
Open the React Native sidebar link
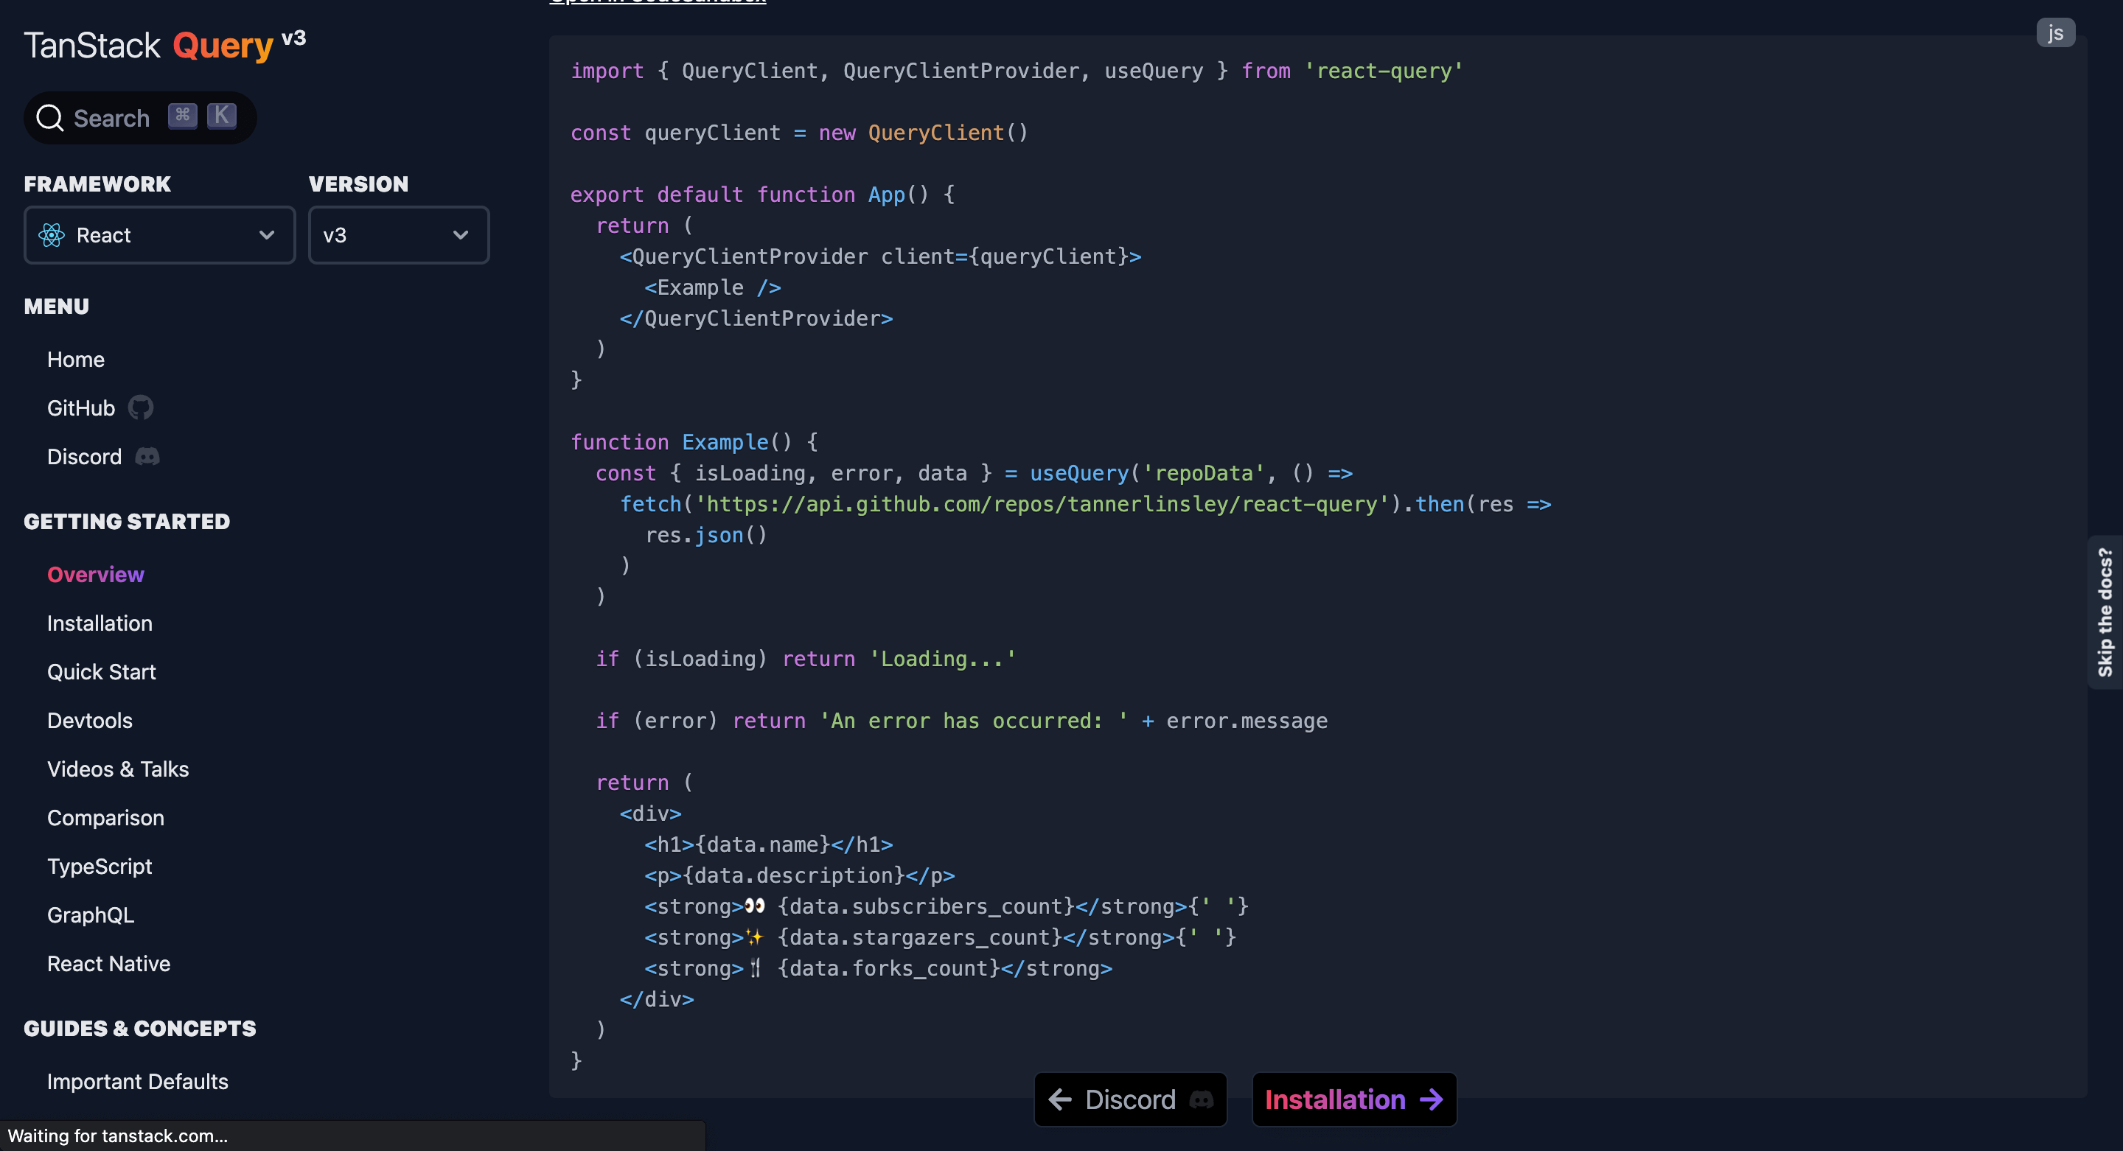pos(109,962)
